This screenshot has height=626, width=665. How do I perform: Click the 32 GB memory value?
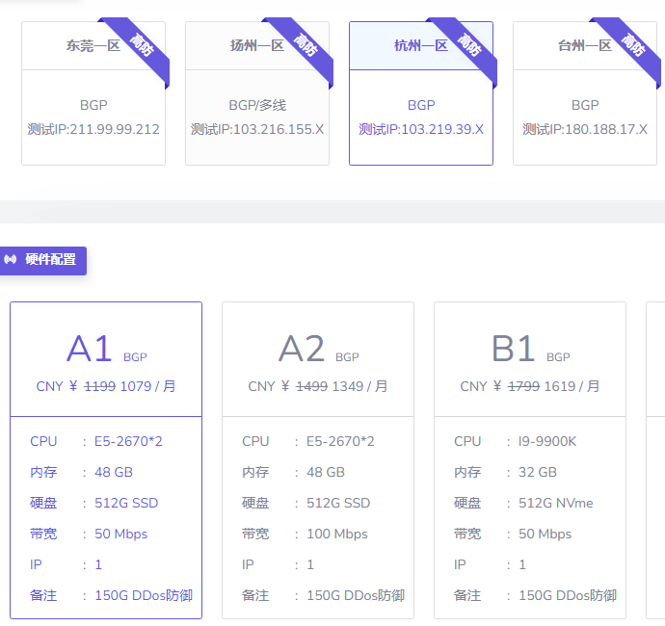pyautogui.click(x=538, y=472)
